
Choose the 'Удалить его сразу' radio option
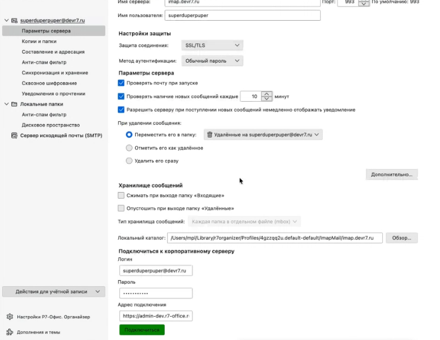(129, 161)
